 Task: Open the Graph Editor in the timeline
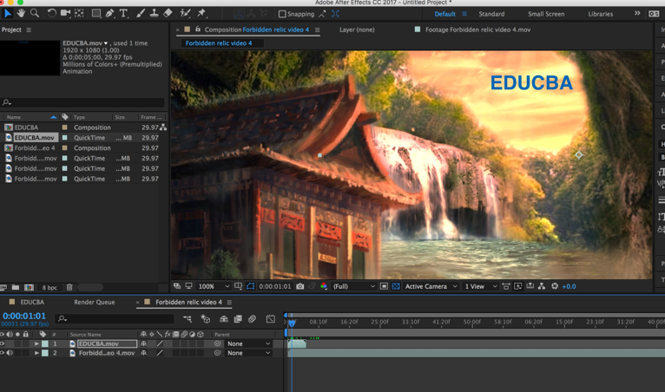(x=271, y=318)
